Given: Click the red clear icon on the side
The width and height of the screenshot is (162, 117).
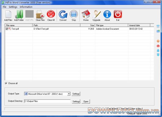Looking at the screenshot, I should pyautogui.click(x=158, y=46).
